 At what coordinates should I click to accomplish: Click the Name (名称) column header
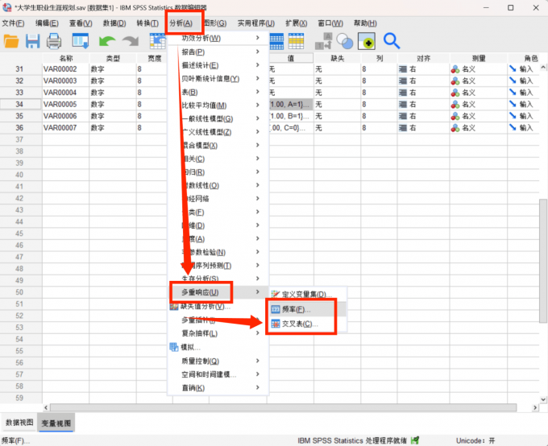[66, 58]
